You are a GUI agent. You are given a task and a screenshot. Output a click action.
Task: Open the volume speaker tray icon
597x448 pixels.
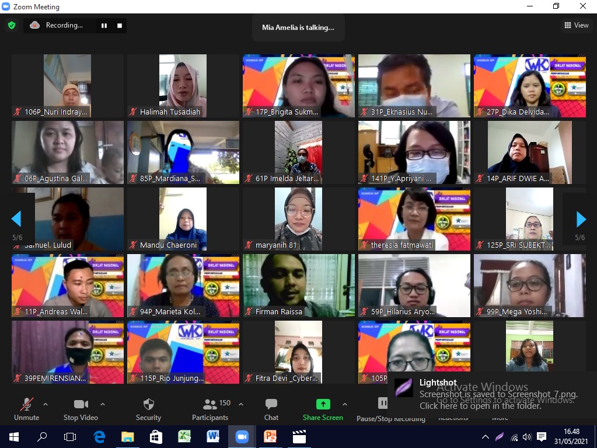pyautogui.click(x=528, y=437)
